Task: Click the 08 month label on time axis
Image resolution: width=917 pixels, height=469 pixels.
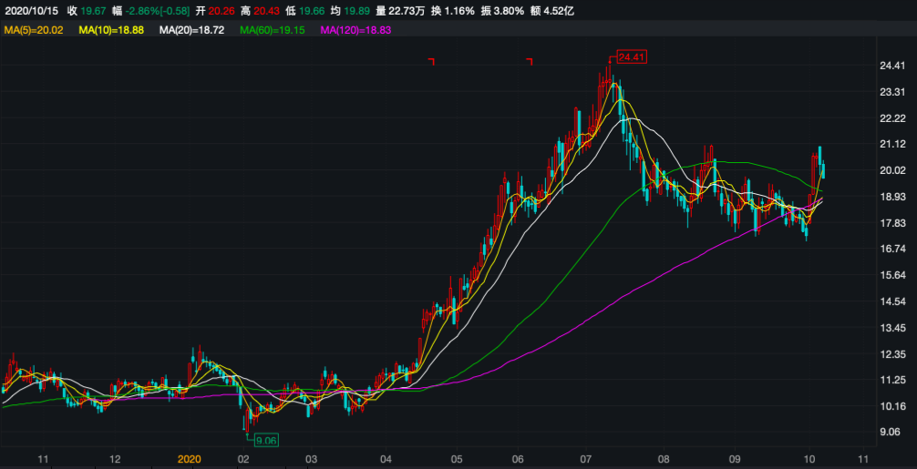Action: point(664,459)
